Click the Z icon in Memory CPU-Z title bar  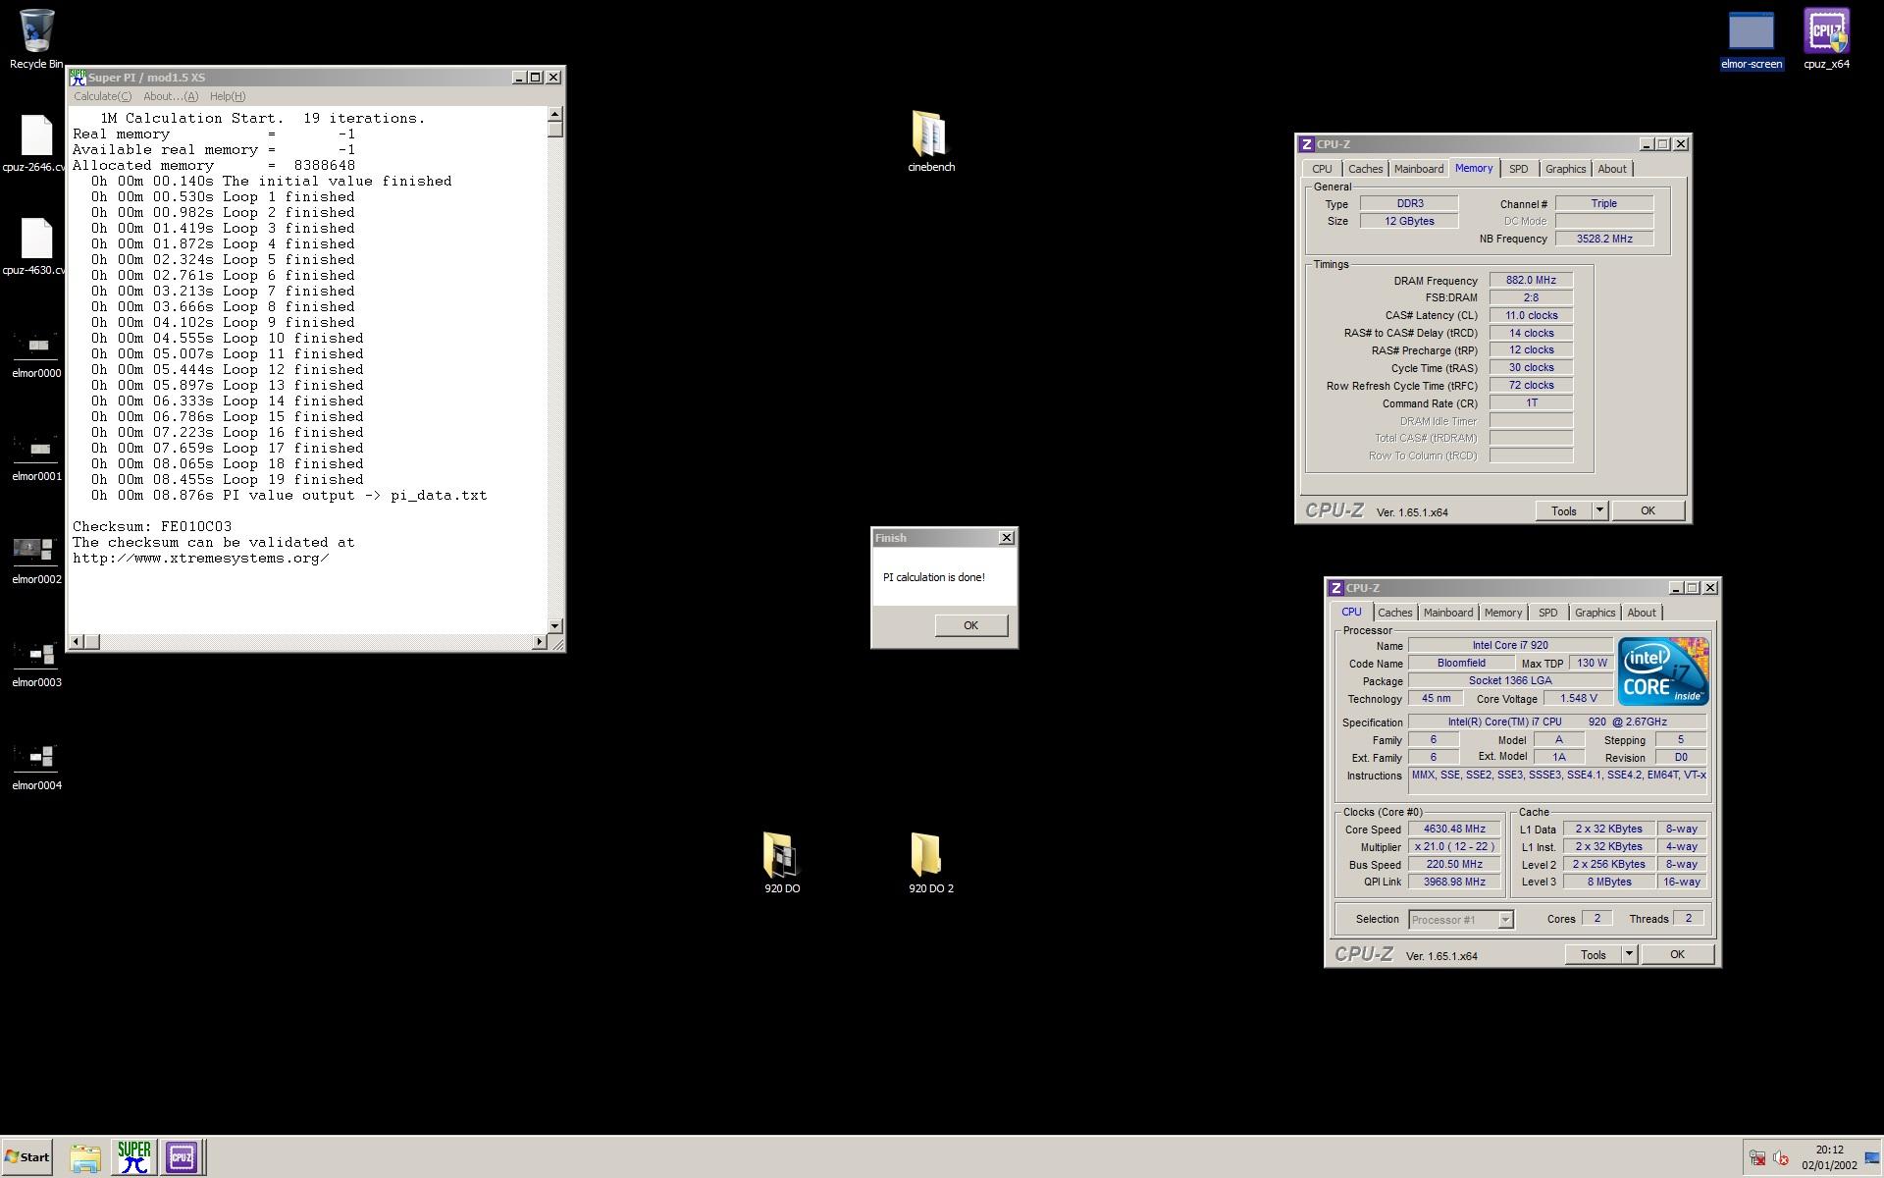pos(1306,144)
